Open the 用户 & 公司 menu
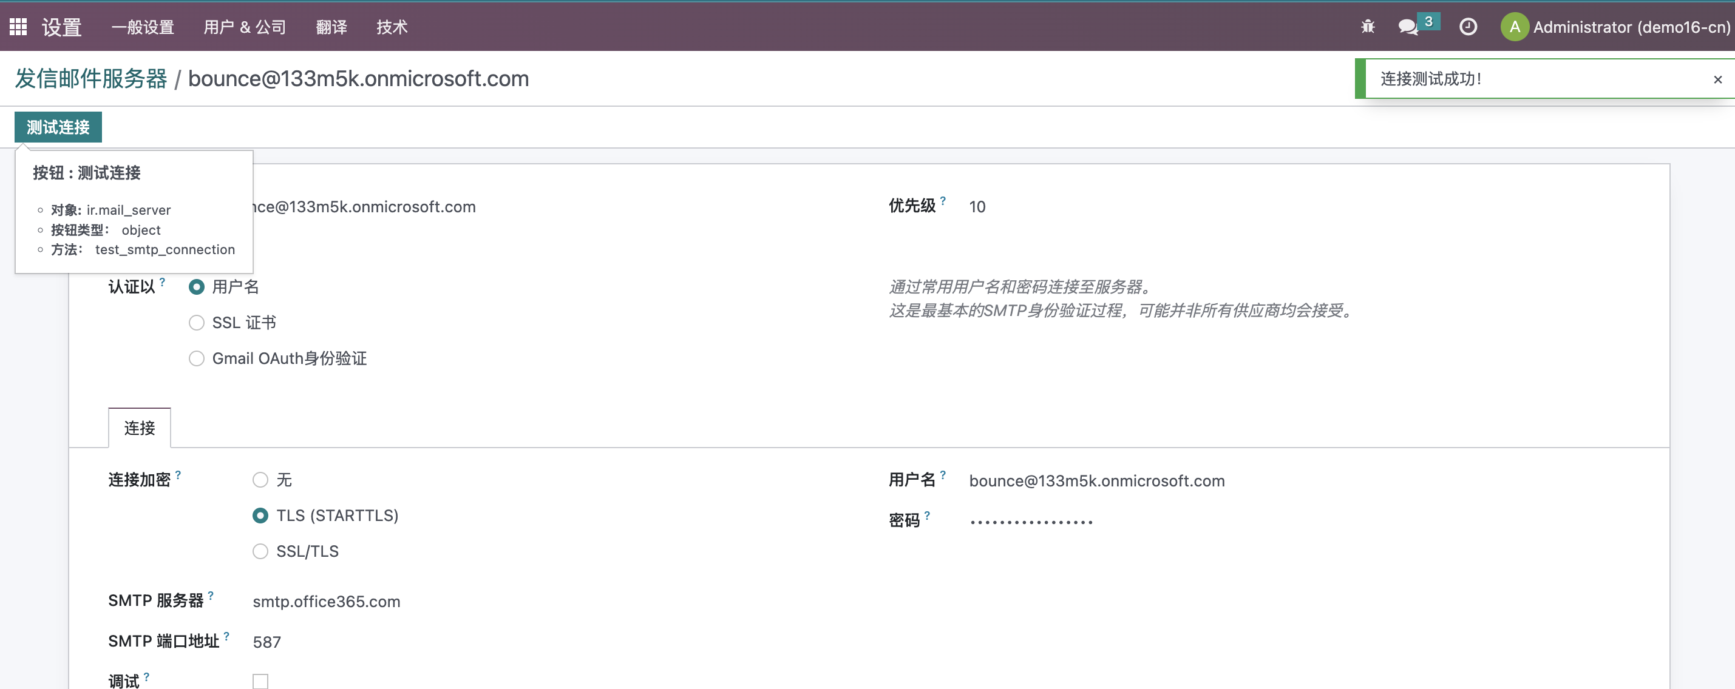 point(245,27)
